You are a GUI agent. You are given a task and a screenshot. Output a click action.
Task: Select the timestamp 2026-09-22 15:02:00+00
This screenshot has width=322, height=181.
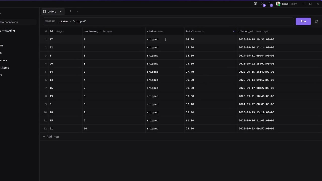[279, 64]
